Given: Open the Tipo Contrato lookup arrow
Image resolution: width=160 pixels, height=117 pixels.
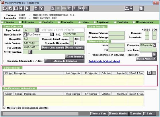Looking at the screenshot, I should tap(37, 30).
